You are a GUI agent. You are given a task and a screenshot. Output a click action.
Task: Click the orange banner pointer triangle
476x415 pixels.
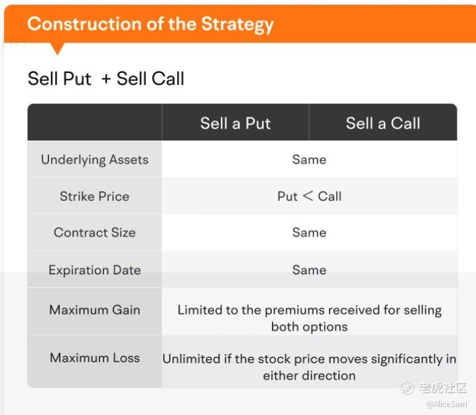pos(58,48)
